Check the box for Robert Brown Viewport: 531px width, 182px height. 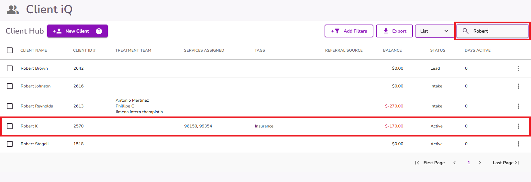[x=10, y=68]
